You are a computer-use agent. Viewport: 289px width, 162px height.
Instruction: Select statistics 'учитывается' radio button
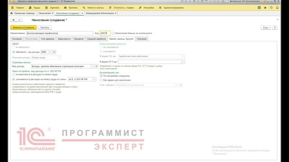point(101,51)
